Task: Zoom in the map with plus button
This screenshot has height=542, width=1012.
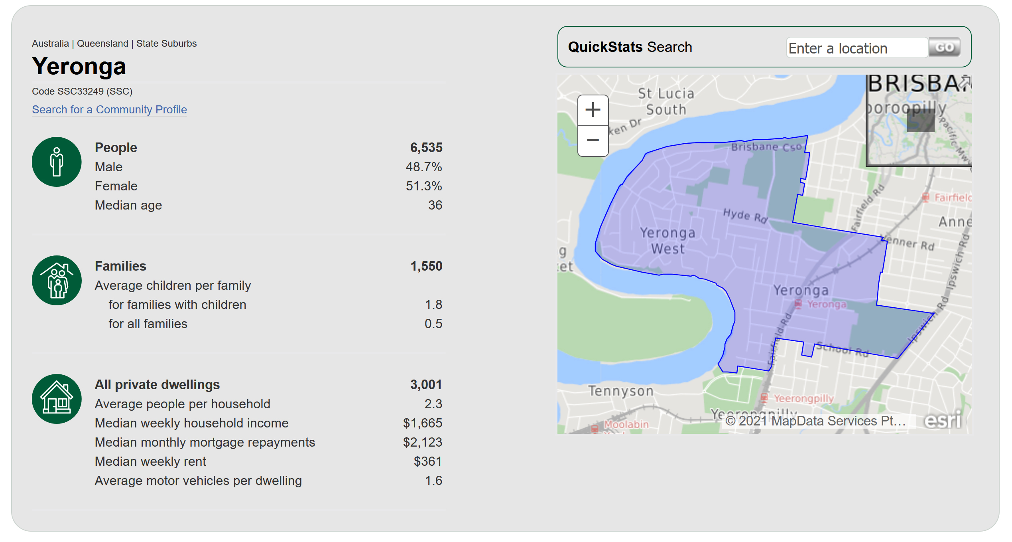Action: [x=593, y=110]
